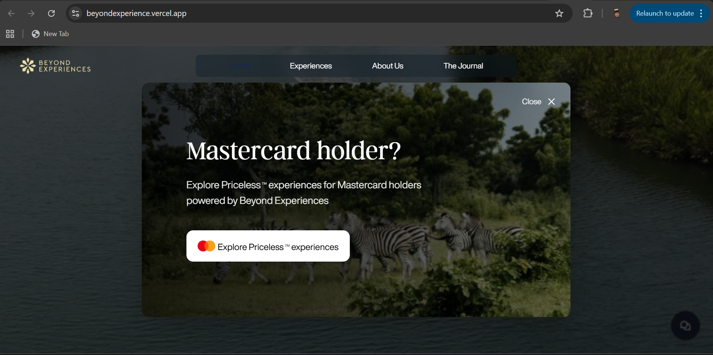
Task: Select the Home nav item
Action: point(239,66)
